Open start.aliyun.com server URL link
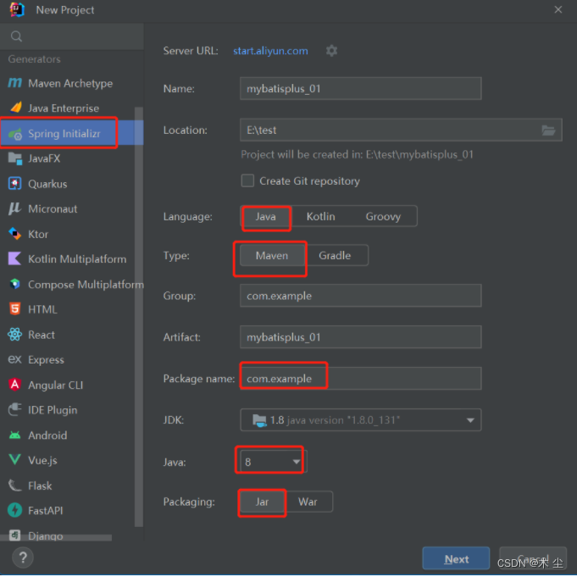Screen dimensions: 577x577 270,51
